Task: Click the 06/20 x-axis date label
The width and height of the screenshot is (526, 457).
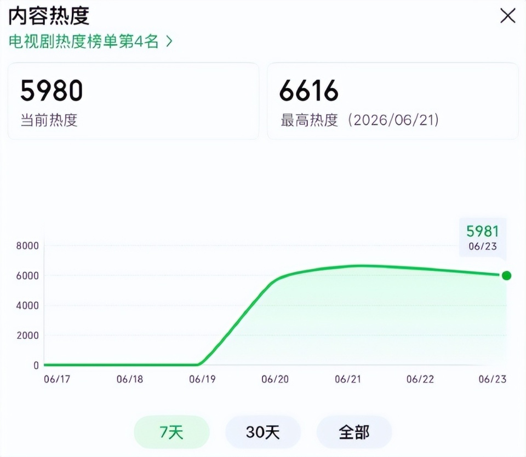Action: point(275,379)
